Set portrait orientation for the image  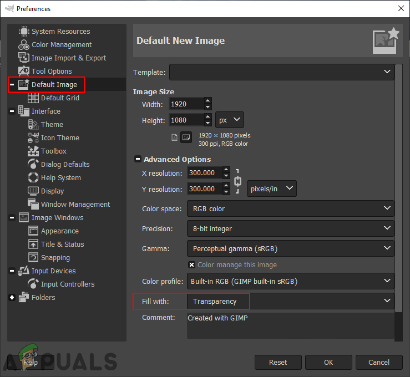(174, 137)
